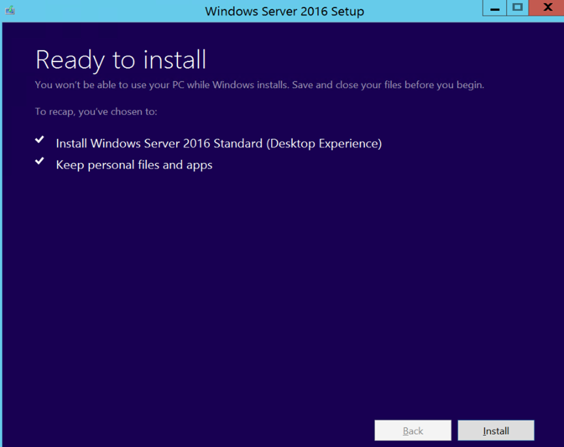Click checkmark next to Install Windows Server 2016
The height and width of the screenshot is (447, 564).
[40, 139]
